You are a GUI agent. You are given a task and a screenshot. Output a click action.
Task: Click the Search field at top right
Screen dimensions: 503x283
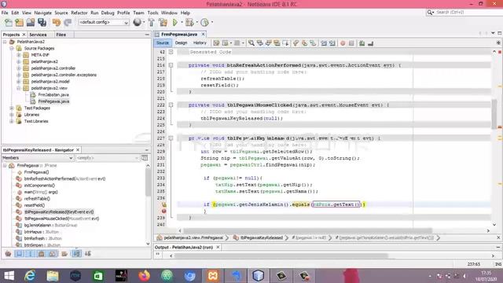[464, 13]
